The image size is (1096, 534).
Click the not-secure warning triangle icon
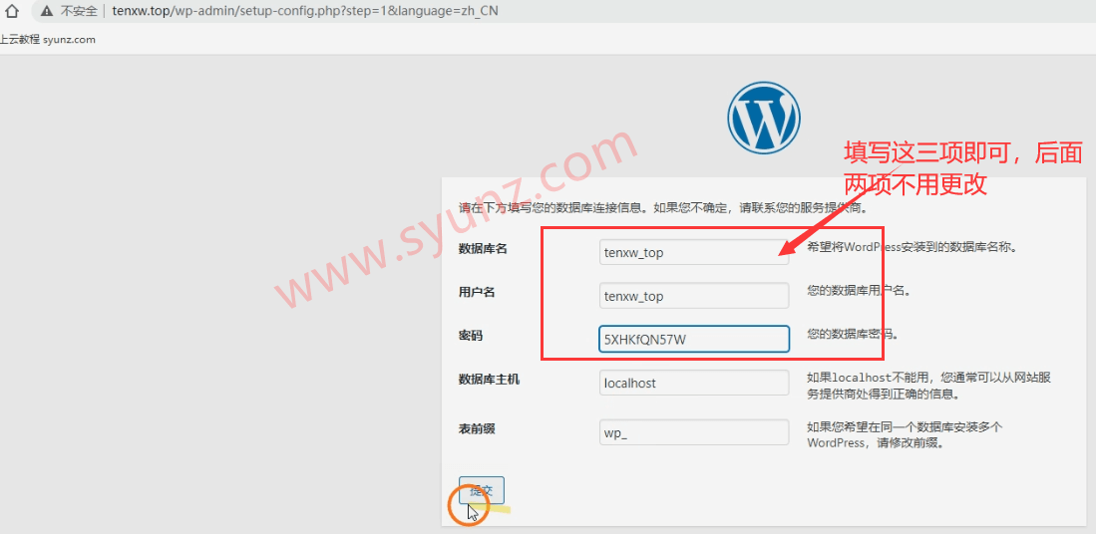[47, 11]
